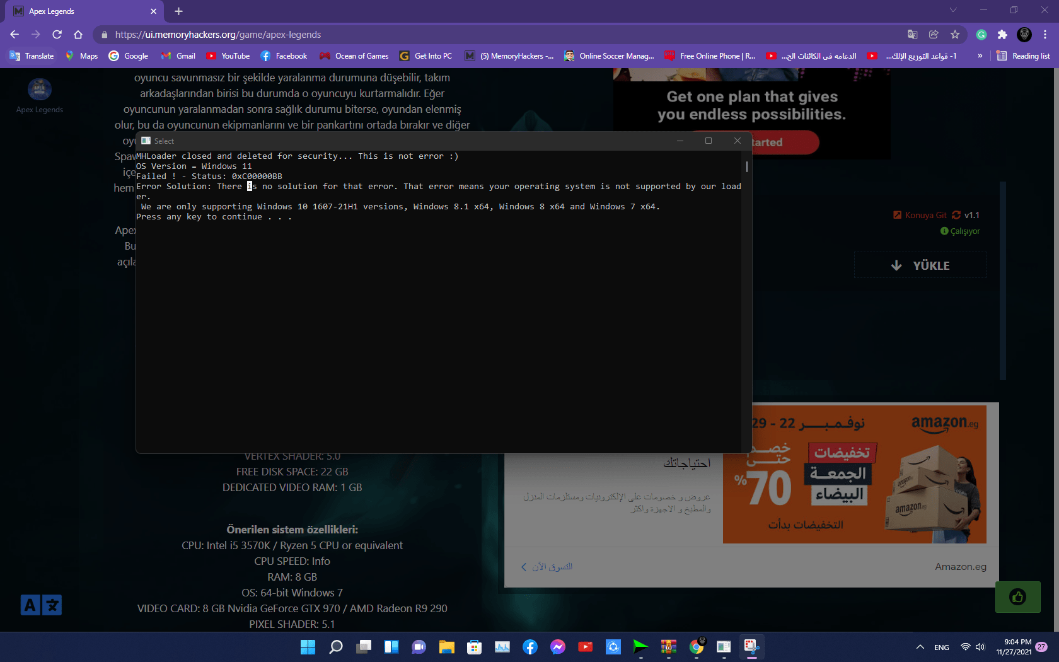This screenshot has width=1059, height=662.
Task: Open the Ocean of Games bookmark
Action: [354, 56]
